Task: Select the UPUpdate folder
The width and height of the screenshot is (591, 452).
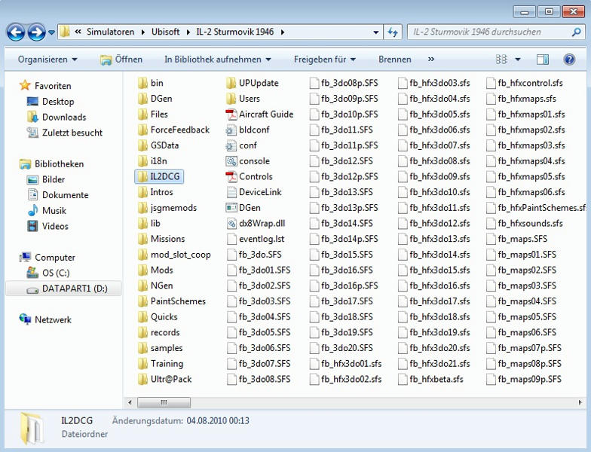Action: point(252,83)
